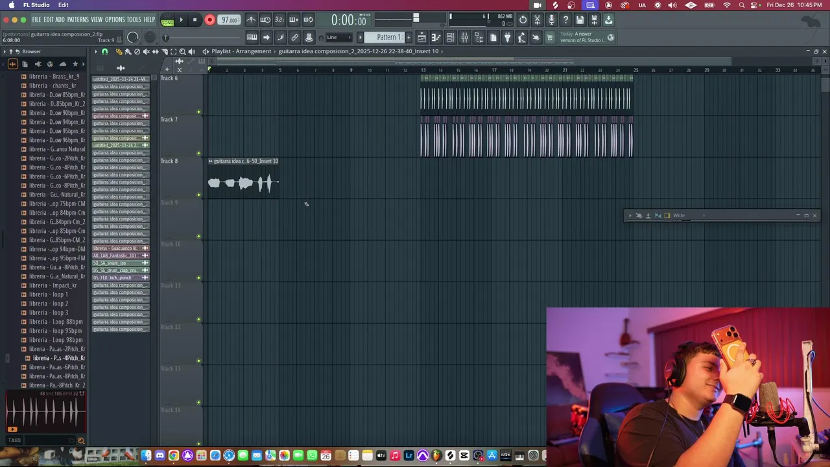The height and width of the screenshot is (467, 830).
Task: Toggle the countdown before recording button
Action: tap(279, 20)
